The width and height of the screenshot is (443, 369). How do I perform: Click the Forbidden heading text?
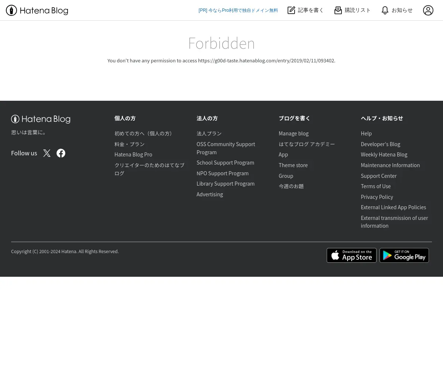[x=221, y=43]
